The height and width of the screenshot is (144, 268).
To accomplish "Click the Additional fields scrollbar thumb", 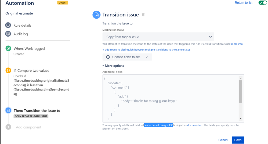I will tap(241, 92).
